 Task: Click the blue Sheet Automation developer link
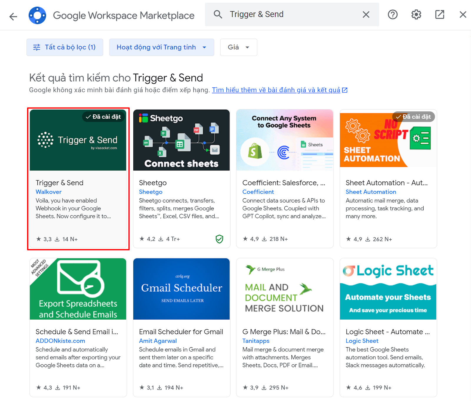(x=371, y=192)
